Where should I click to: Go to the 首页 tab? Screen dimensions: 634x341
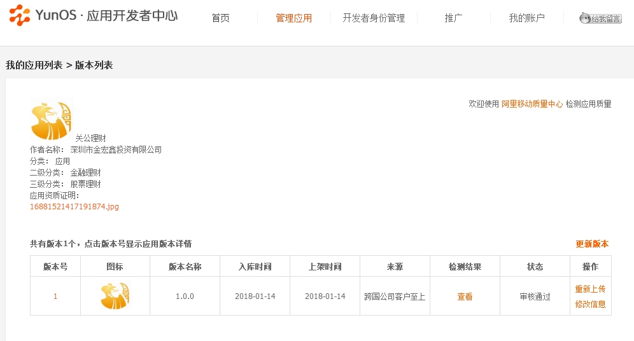pyautogui.click(x=220, y=18)
